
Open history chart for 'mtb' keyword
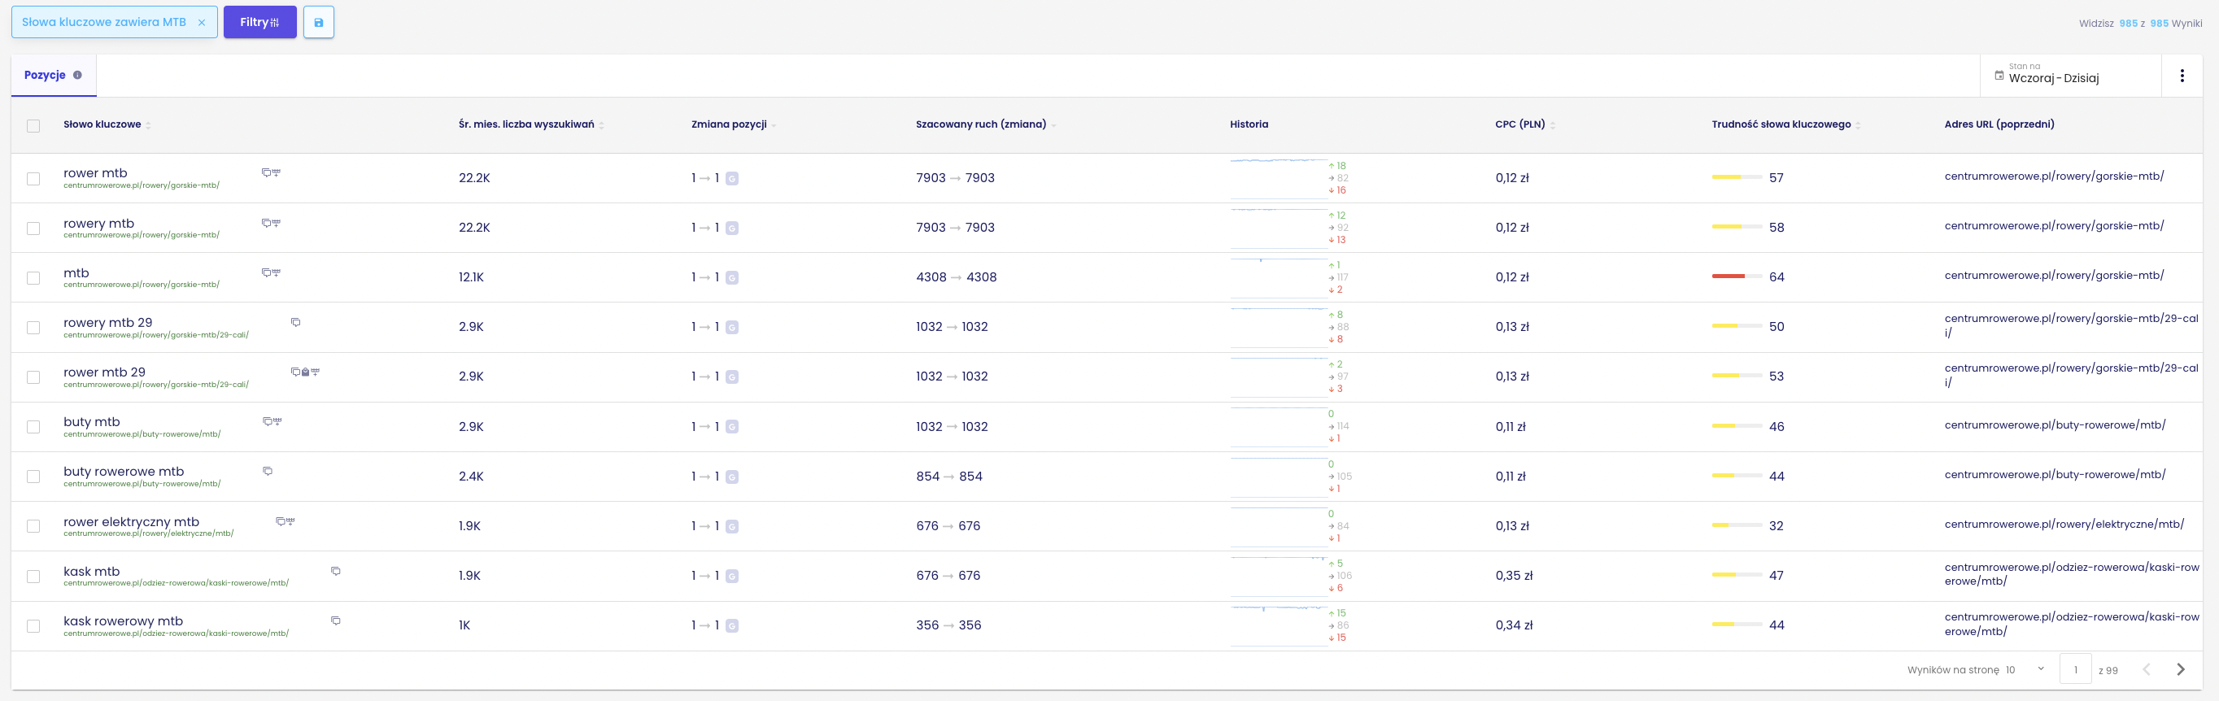tap(1279, 277)
